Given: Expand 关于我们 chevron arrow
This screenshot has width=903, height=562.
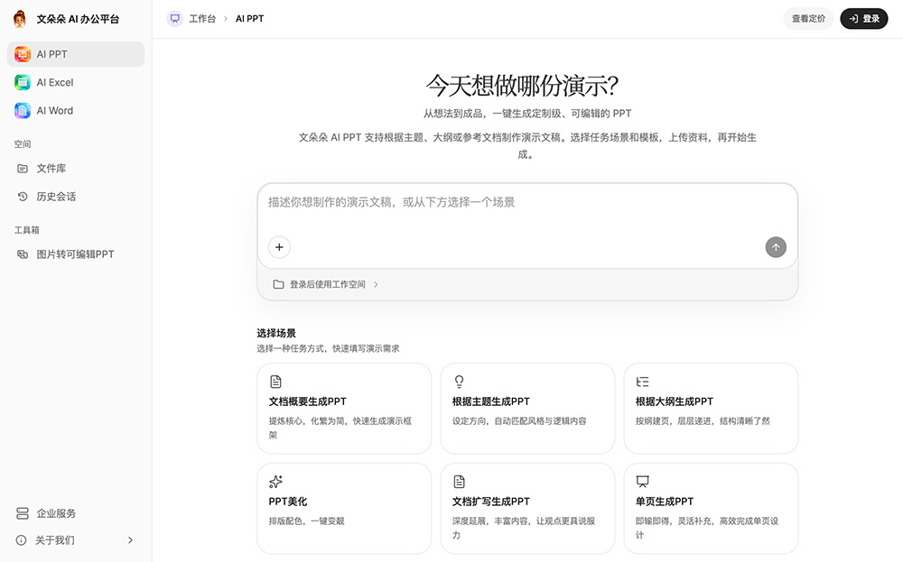Looking at the screenshot, I should [x=130, y=540].
